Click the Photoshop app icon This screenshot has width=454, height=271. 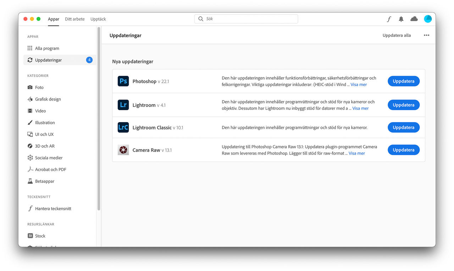[123, 81]
